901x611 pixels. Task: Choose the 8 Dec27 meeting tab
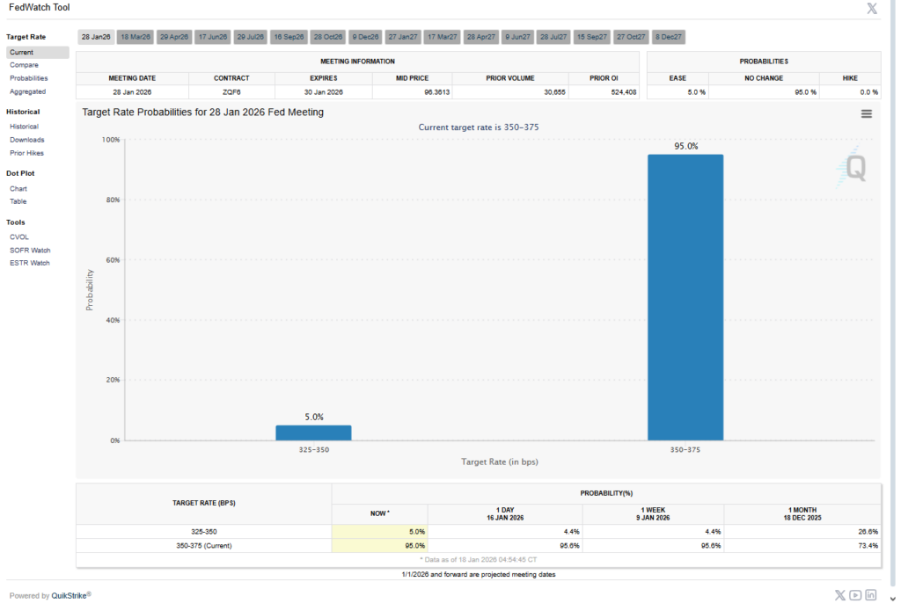tap(669, 37)
